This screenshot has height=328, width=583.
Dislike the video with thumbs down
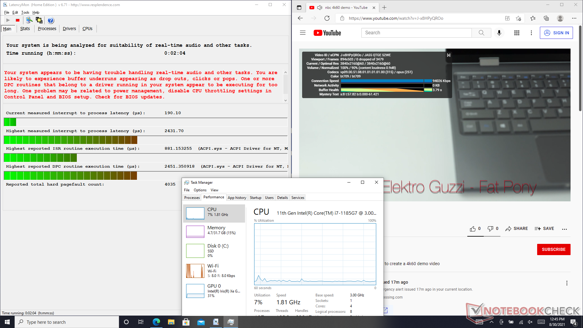(490, 229)
